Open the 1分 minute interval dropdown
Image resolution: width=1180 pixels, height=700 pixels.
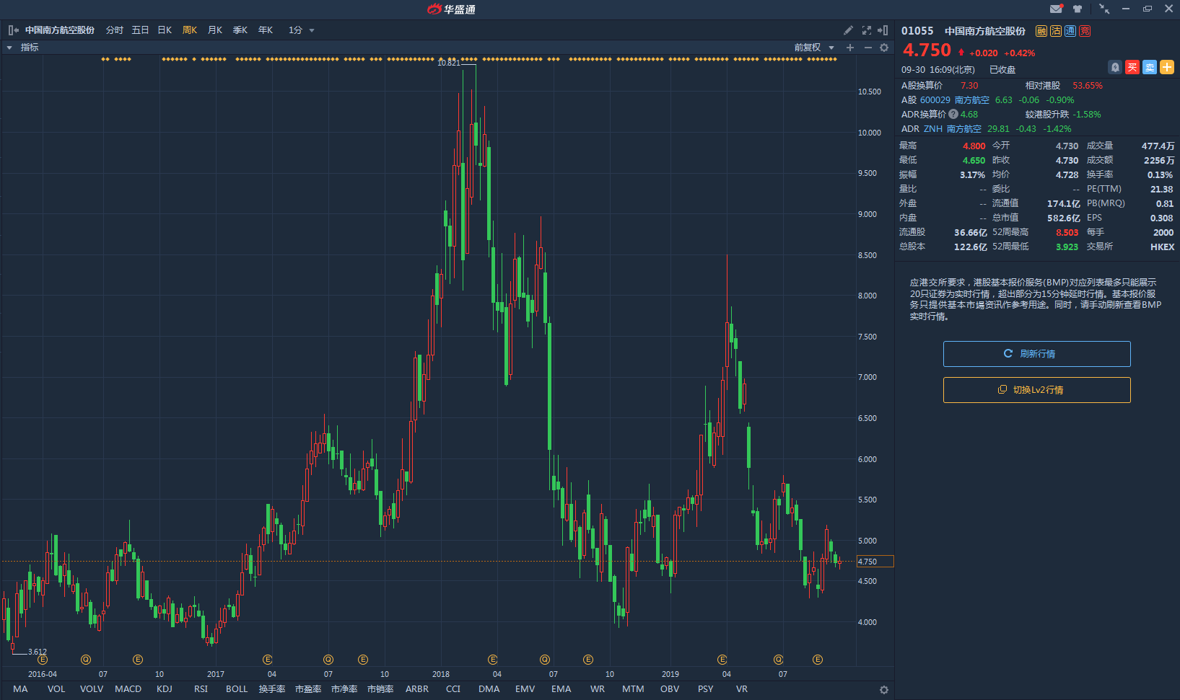coord(301,30)
